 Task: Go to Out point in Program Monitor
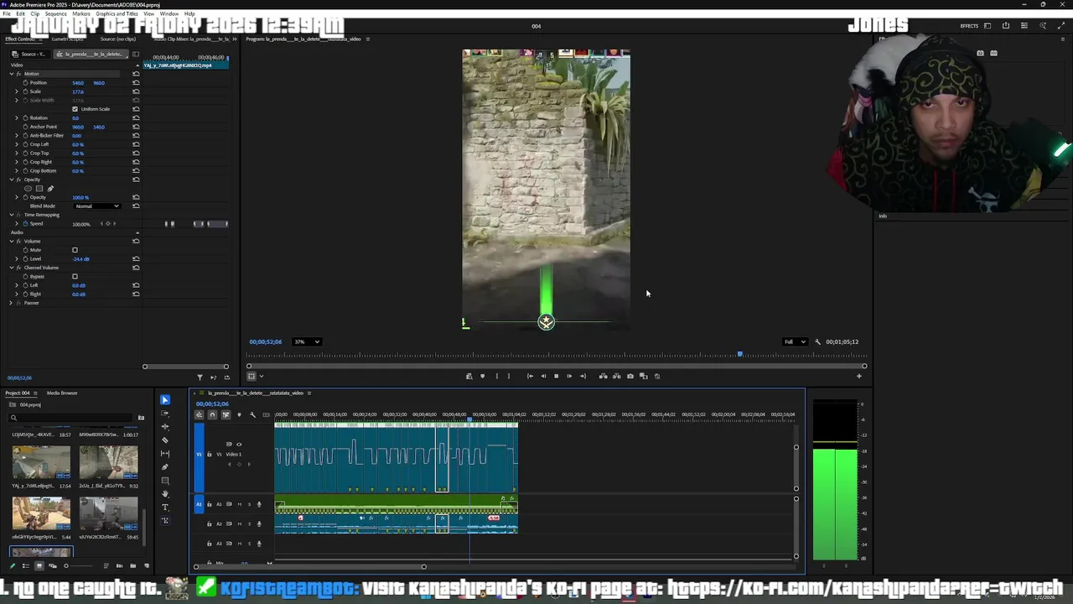(583, 376)
